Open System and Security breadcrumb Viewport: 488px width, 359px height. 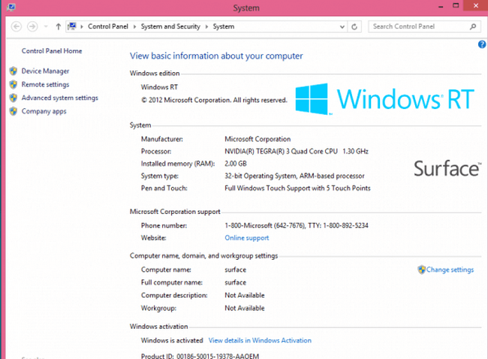(x=170, y=26)
